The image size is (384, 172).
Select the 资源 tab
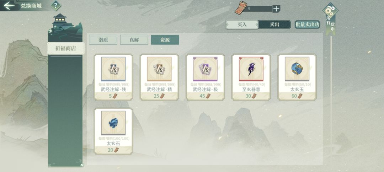165,40
